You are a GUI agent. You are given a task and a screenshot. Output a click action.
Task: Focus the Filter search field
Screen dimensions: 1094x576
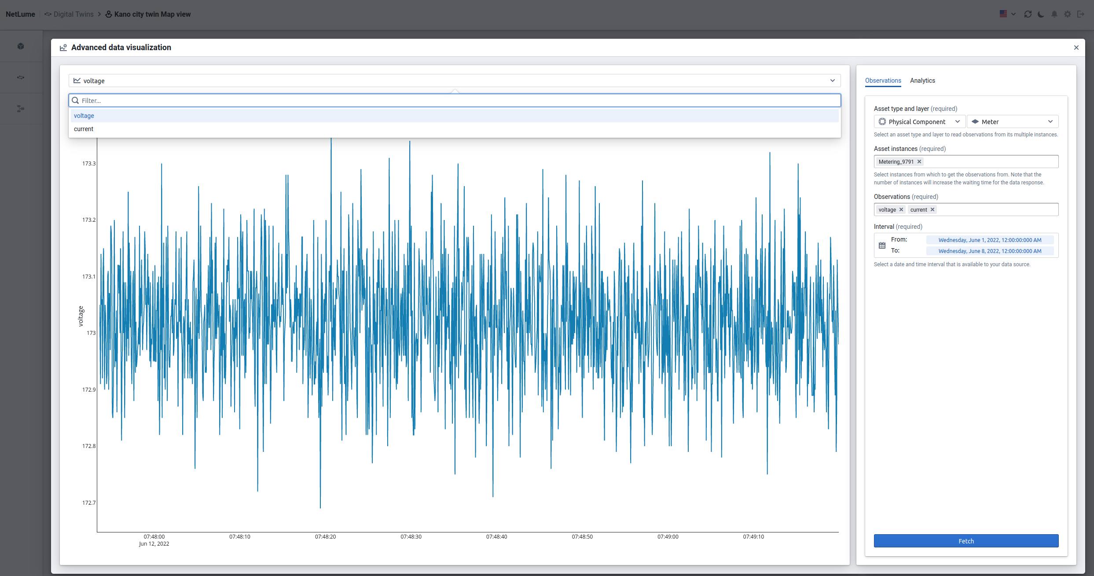[x=455, y=100]
